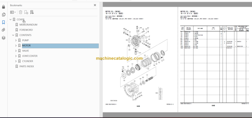Click the add new bookmark icon

26,12
